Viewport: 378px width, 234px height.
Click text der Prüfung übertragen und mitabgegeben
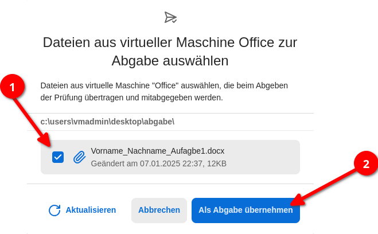tap(131, 97)
